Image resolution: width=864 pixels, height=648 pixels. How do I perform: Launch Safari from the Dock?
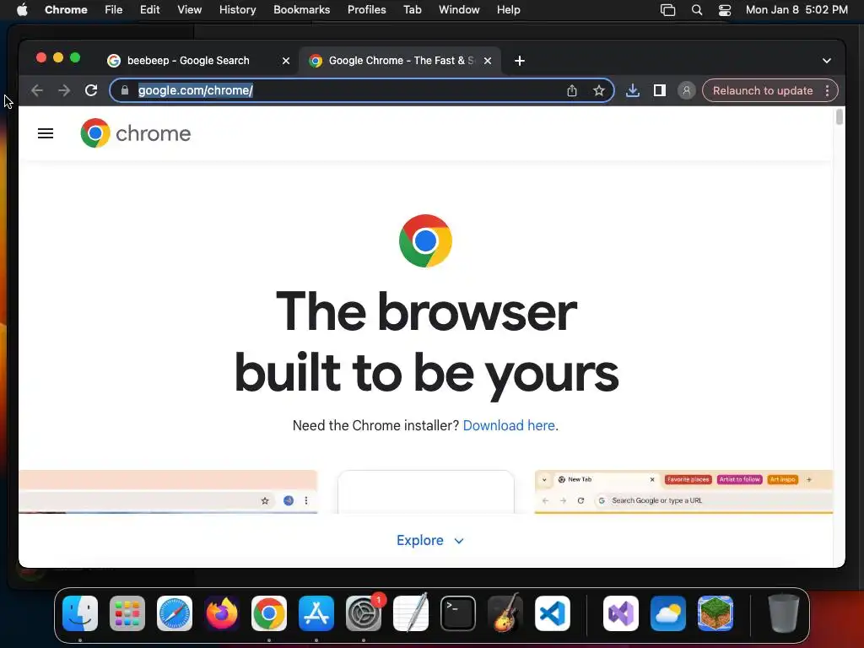(x=175, y=613)
